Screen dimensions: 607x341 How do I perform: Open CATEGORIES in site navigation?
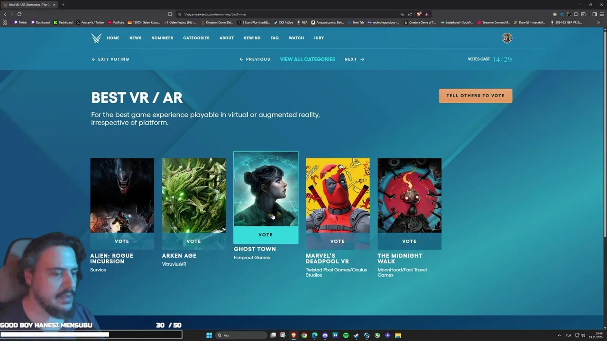[x=196, y=38]
